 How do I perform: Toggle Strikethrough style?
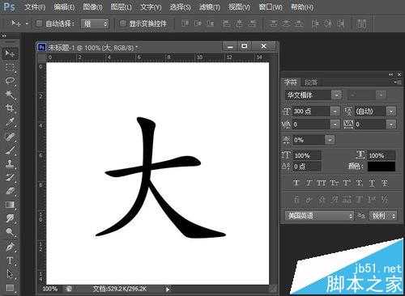click(385, 183)
